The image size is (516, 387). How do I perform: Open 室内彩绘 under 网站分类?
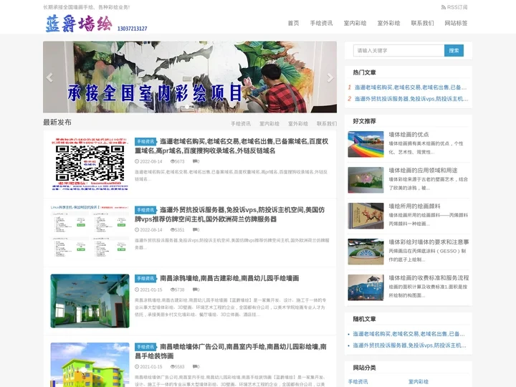419,382
